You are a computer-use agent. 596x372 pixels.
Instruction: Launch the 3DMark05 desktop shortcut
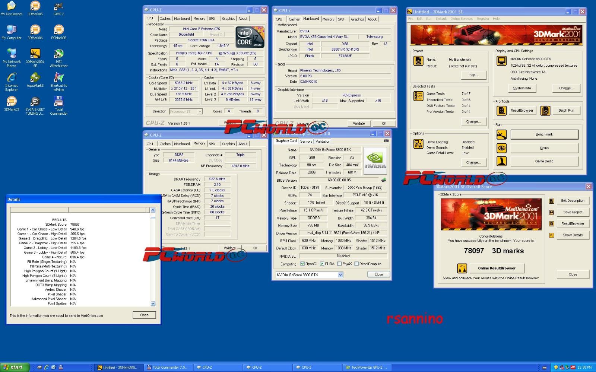click(35, 9)
